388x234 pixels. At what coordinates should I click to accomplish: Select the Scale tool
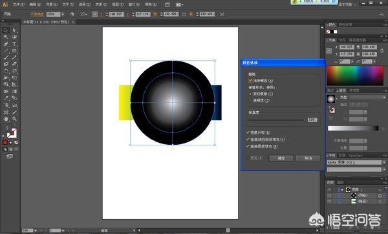[x=14, y=71]
